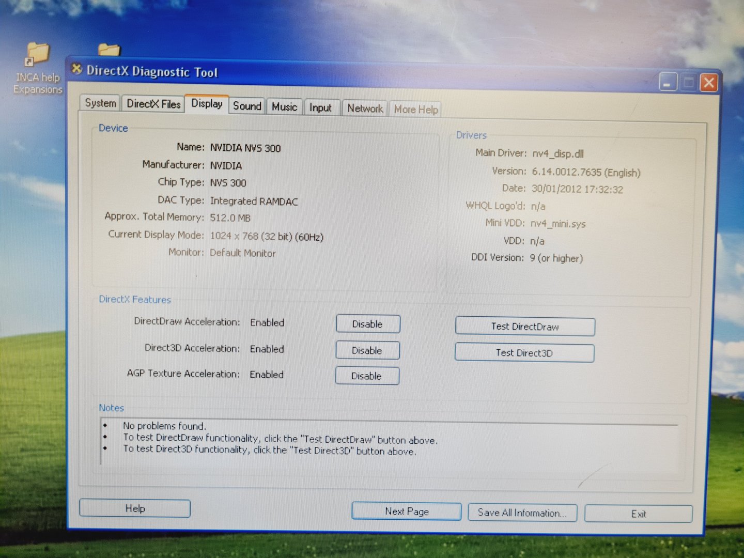Select the '512.0 MB' memory value
Screen dimensions: 744x558
coord(230,218)
